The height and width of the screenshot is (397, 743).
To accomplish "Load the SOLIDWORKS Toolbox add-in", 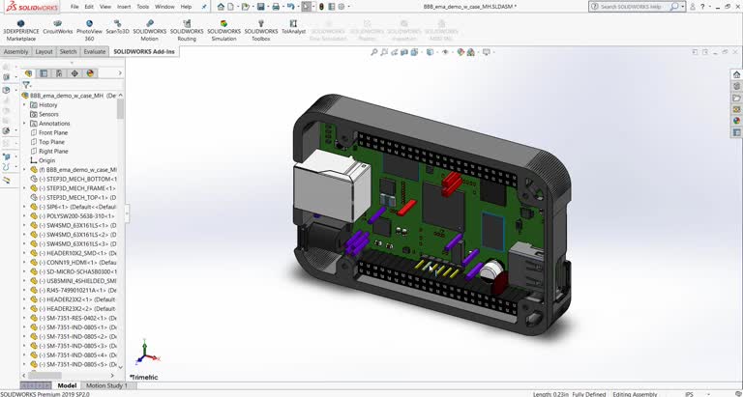I will pyautogui.click(x=260, y=30).
